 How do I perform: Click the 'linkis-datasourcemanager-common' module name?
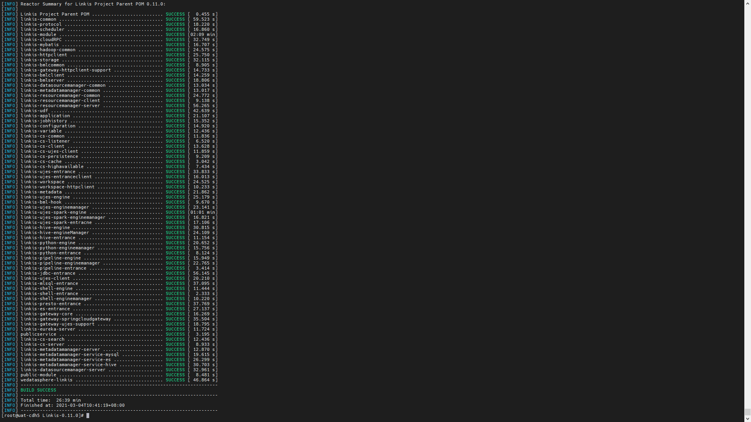pos(63,85)
